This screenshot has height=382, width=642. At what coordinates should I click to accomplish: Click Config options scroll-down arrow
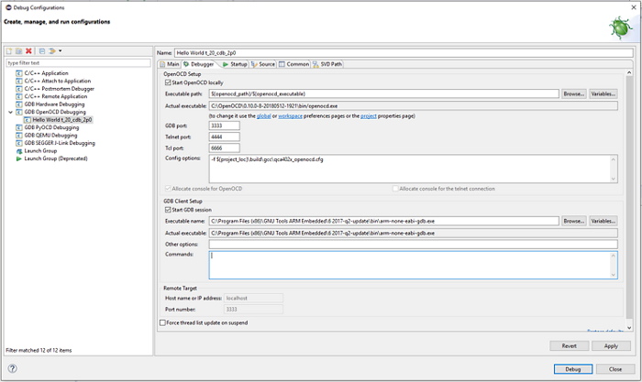tap(614, 179)
